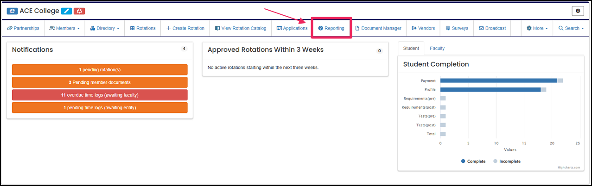Click the Approved Rotations count badge showing 0
592x186 pixels.
pos(379,50)
